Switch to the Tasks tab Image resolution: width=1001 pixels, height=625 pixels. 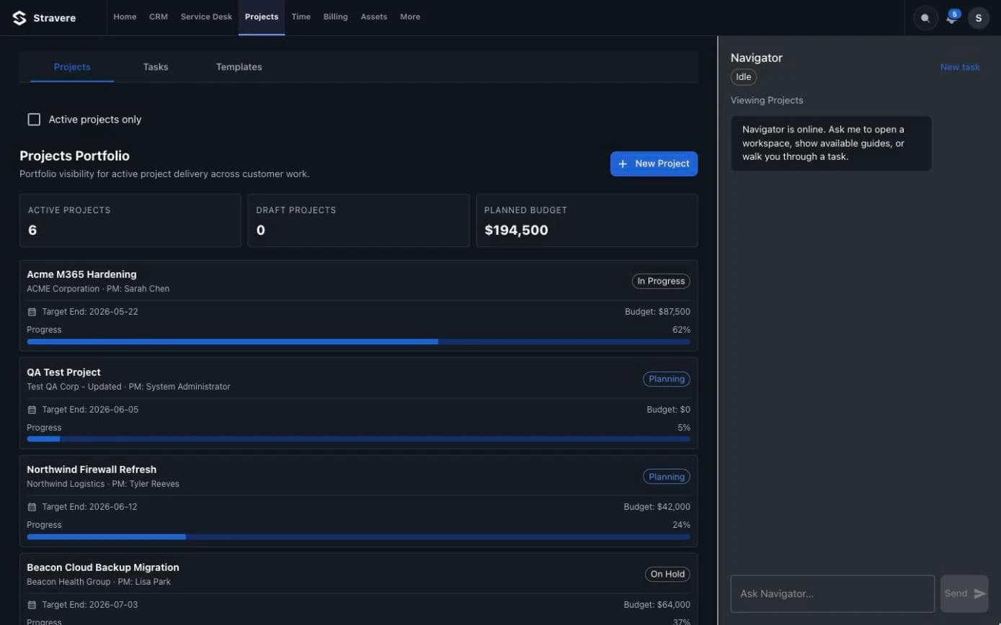click(x=156, y=67)
